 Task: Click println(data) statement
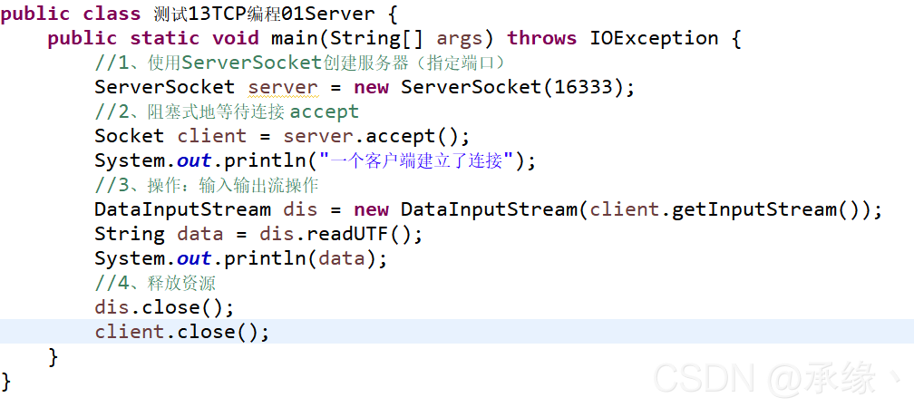241,259
